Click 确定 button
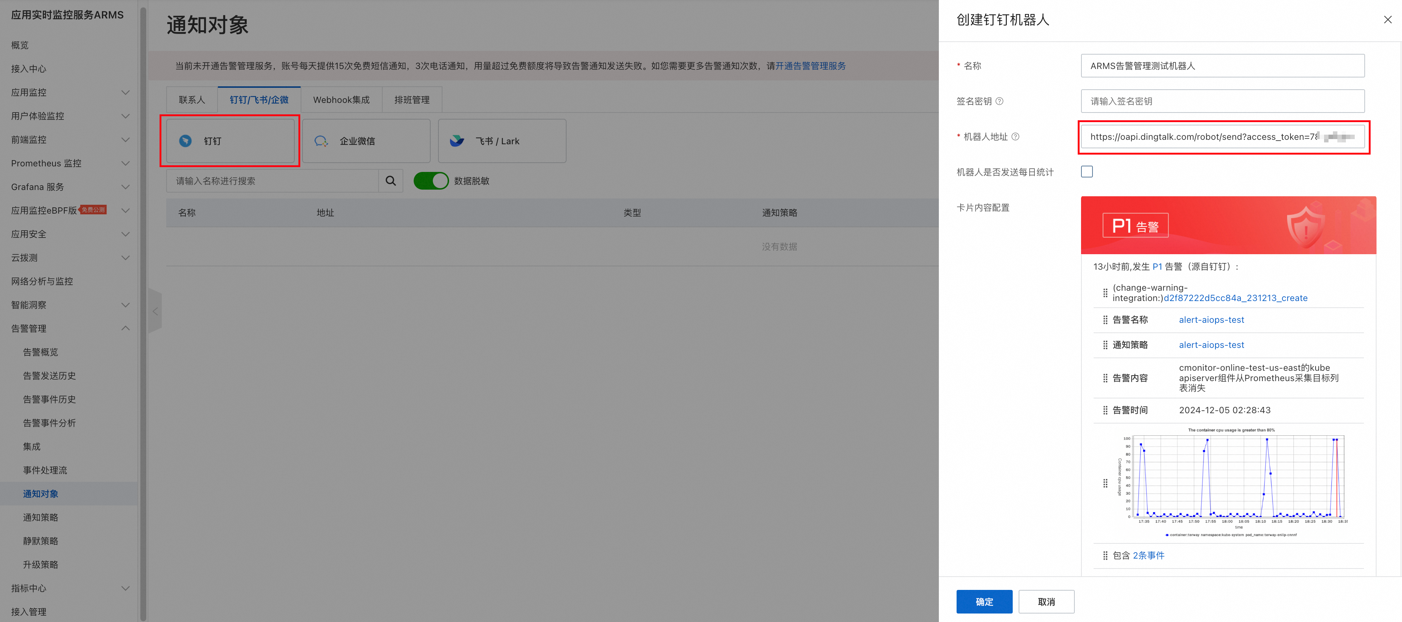This screenshot has height=622, width=1402. click(984, 601)
